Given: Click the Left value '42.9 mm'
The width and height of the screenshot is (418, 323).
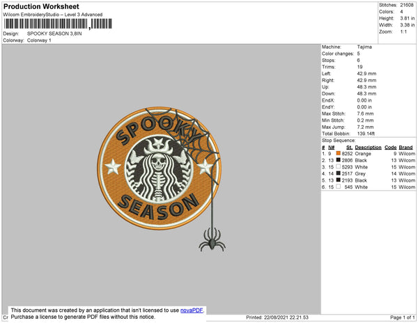Looking at the screenshot, I should 367,74.
